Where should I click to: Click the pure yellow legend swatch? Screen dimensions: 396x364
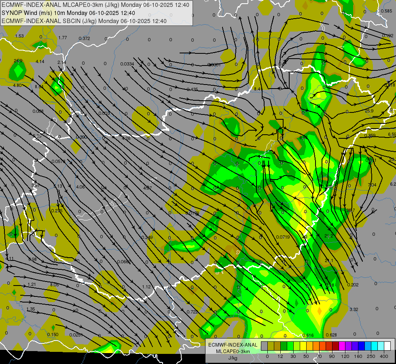[x=303, y=346]
